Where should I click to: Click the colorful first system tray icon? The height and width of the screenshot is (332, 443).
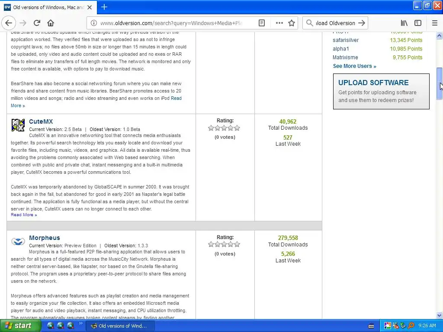tap(387, 326)
